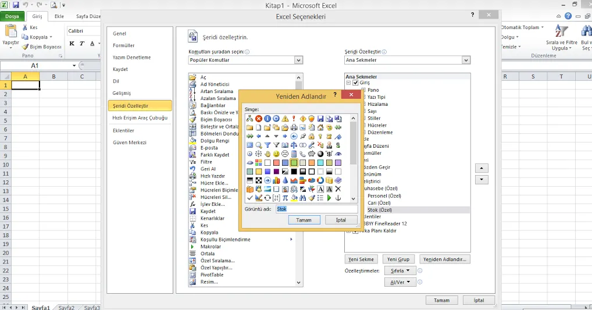Select the smiley face symbol icon

pyautogui.click(x=276, y=154)
